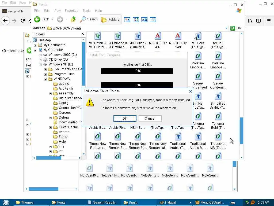Screen dimensions: 274x206
Task: Click the font list vertical scrollbar thumb
Action: tap(242, 131)
